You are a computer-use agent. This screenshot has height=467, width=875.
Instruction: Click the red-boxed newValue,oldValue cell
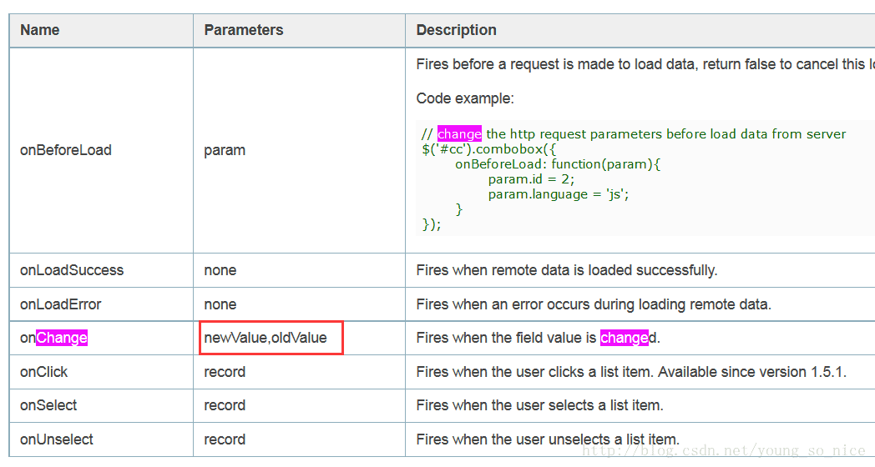coord(271,338)
